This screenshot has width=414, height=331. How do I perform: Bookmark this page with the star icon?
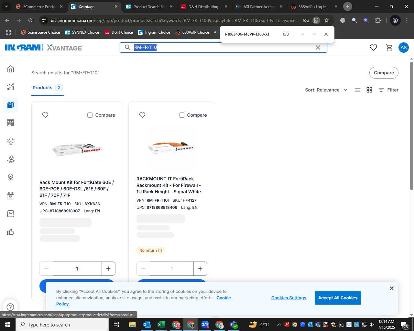(x=327, y=20)
